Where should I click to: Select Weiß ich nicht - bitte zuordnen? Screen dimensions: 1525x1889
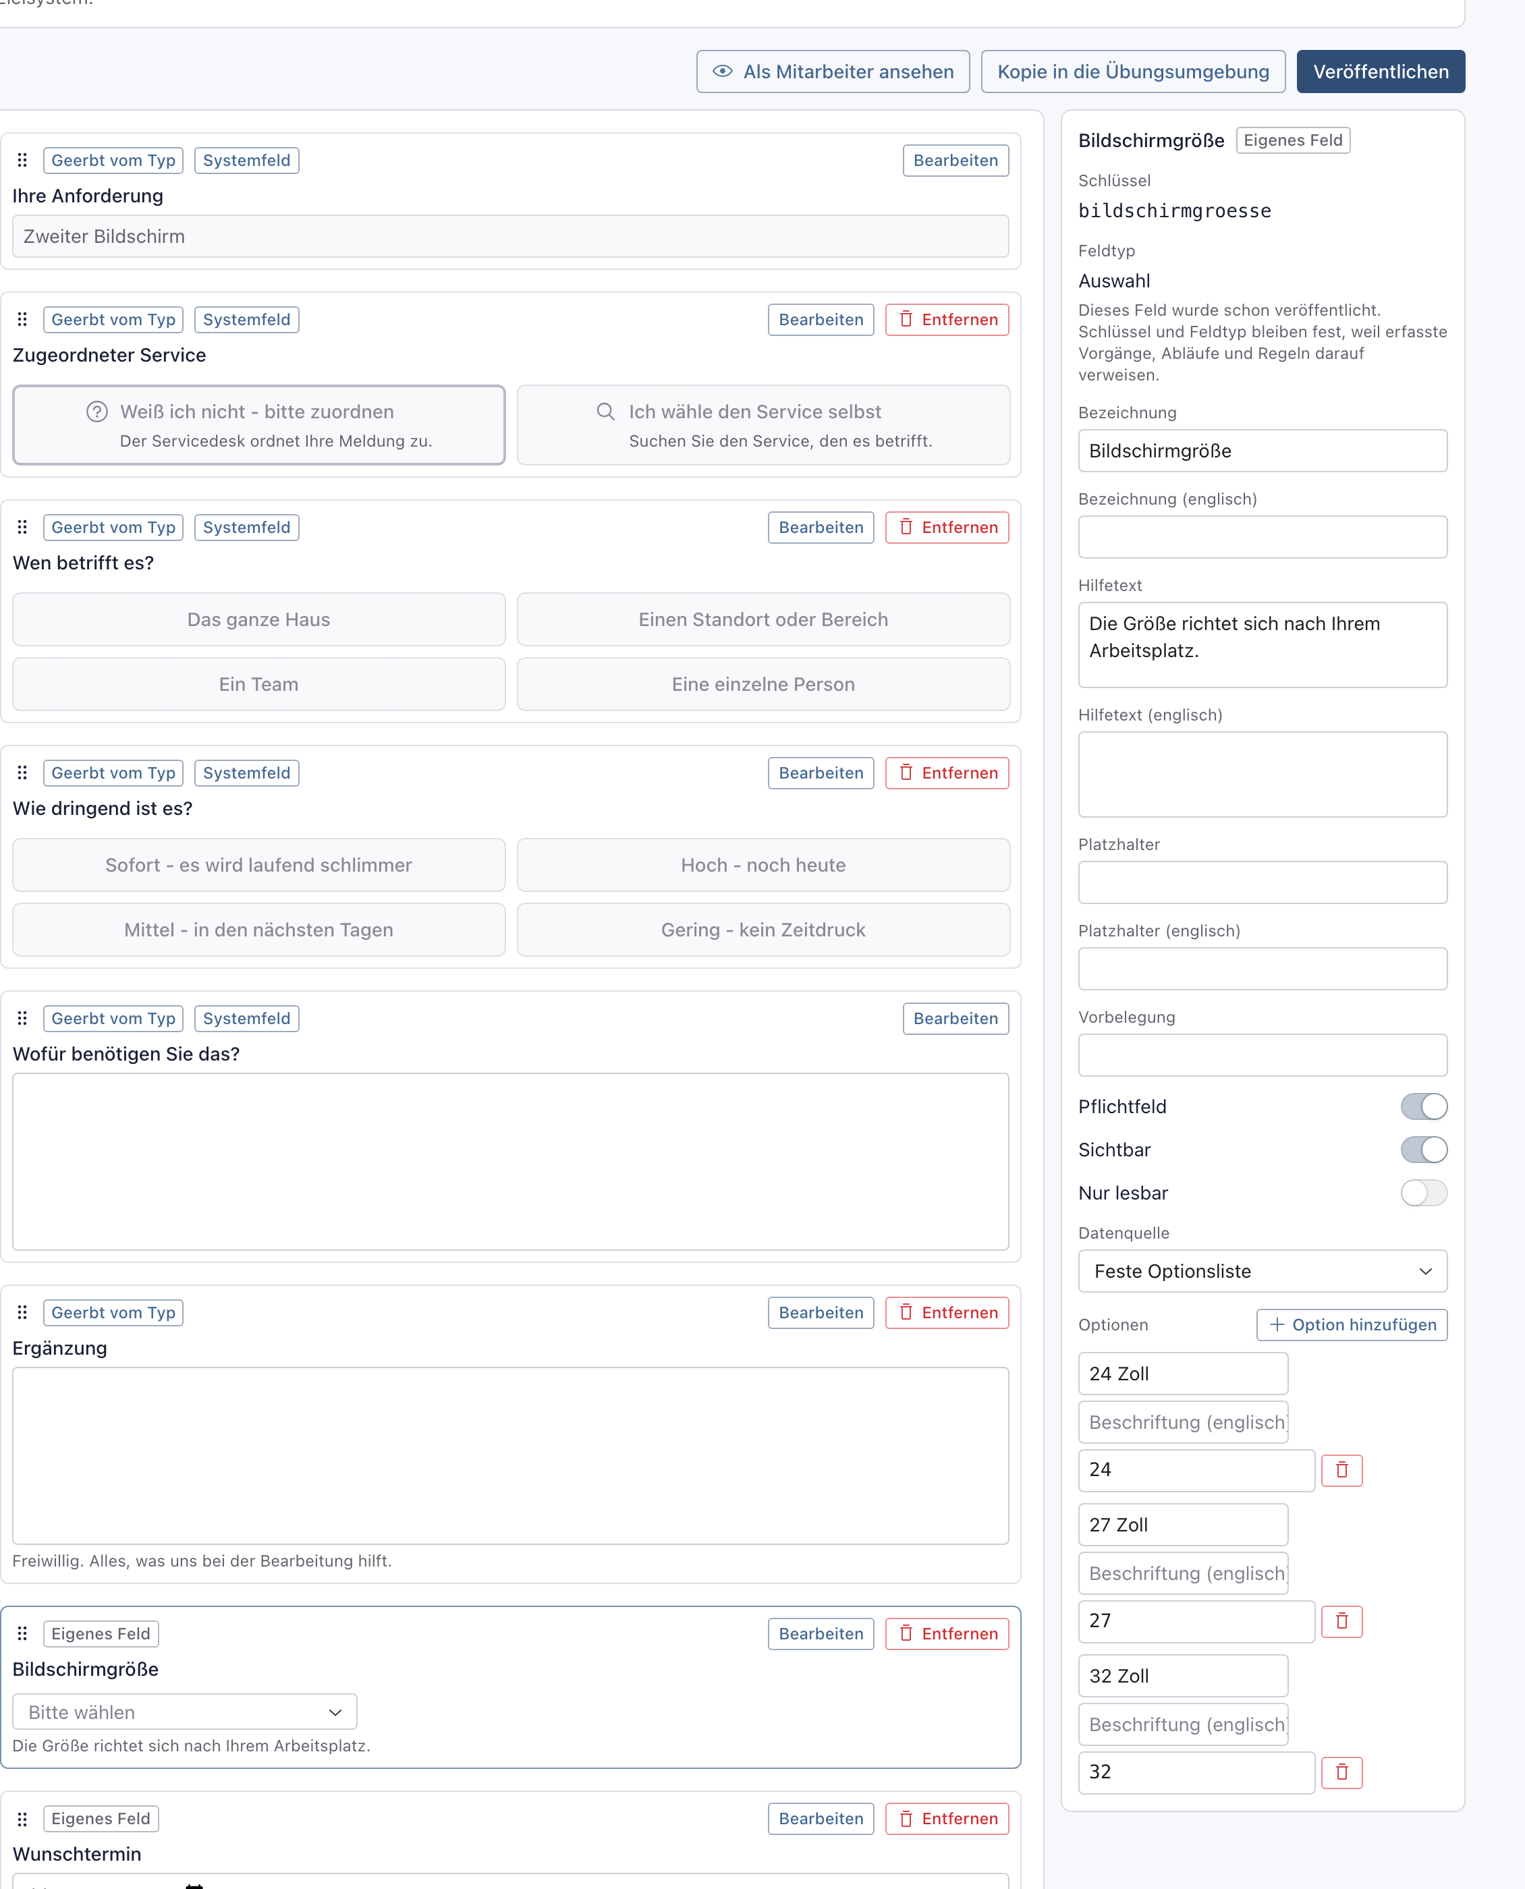point(258,425)
